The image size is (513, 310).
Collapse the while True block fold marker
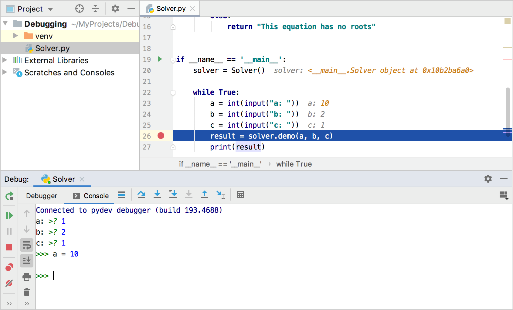[173, 93]
